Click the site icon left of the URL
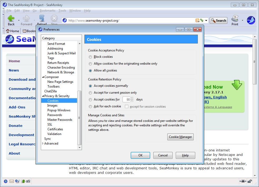The height and width of the screenshot is (187, 259). [65, 20]
